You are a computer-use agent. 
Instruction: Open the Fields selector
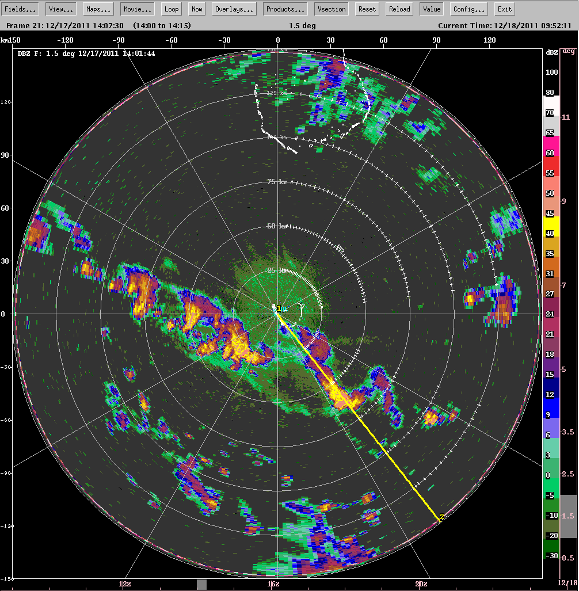[x=20, y=9]
